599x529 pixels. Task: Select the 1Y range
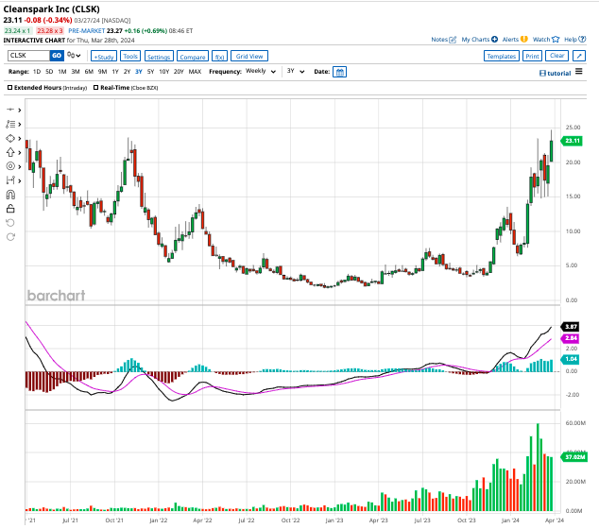coord(115,72)
